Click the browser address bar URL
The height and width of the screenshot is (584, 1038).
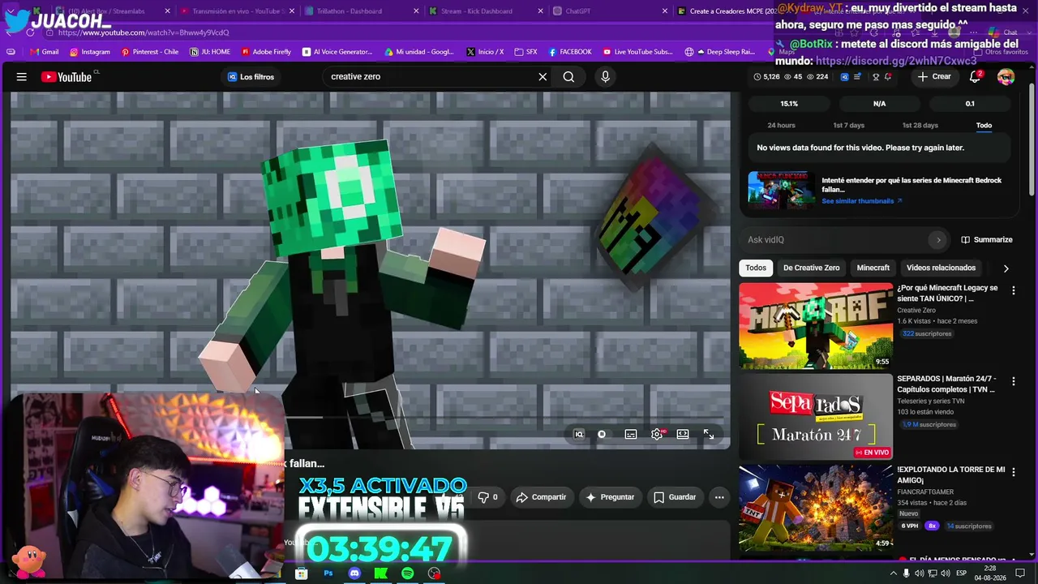(x=144, y=33)
